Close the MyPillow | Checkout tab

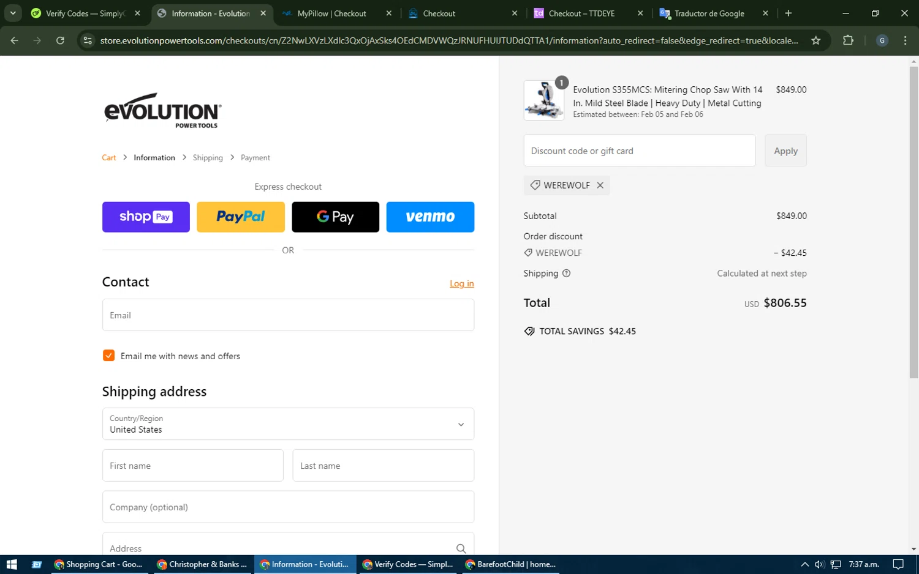388,13
